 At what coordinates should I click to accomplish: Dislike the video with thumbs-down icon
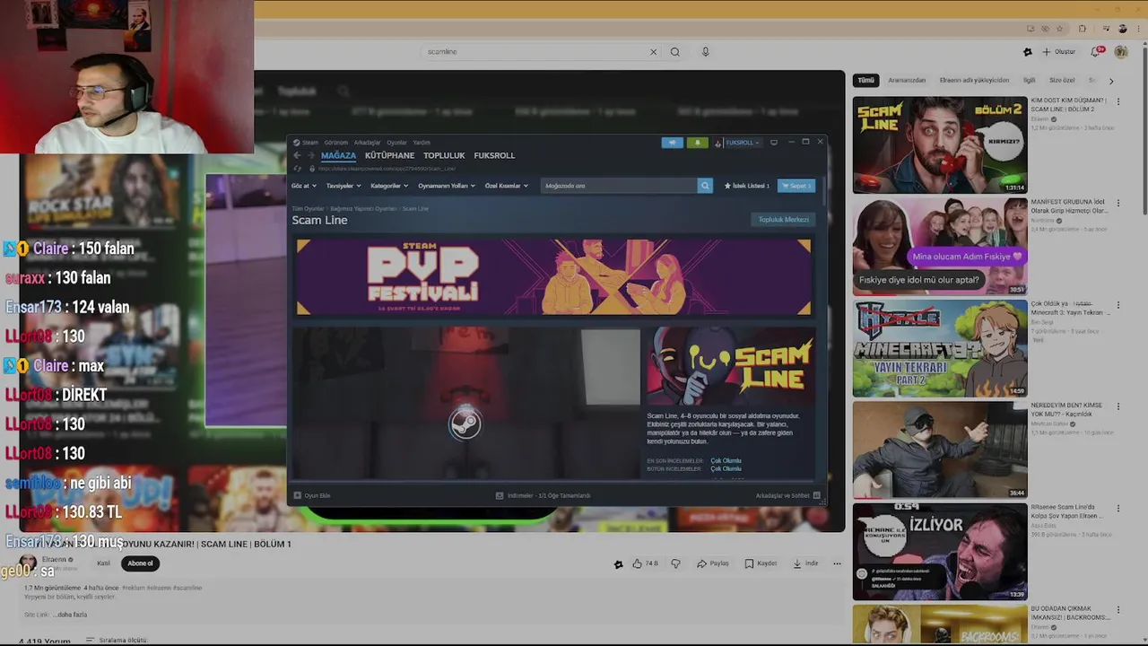coord(676,563)
